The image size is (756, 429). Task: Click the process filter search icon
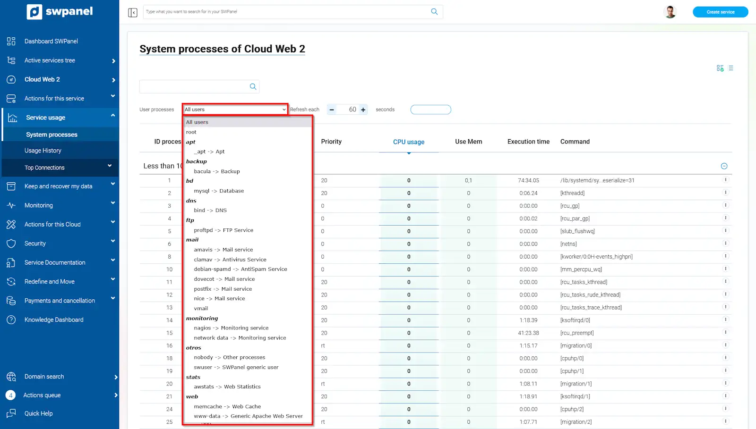coord(253,86)
